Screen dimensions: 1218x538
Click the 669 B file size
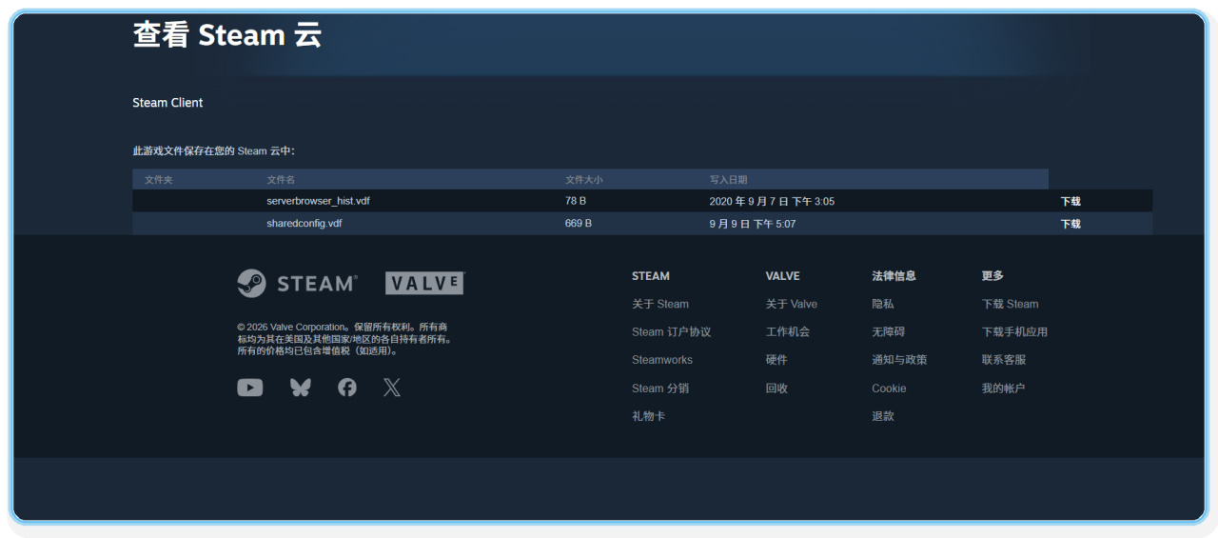[x=579, y=224]
